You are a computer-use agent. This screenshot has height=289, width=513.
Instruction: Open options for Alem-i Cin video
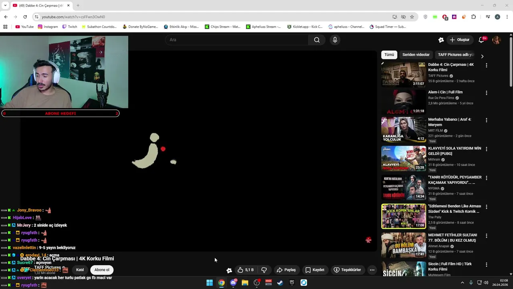tap(487, 93)
